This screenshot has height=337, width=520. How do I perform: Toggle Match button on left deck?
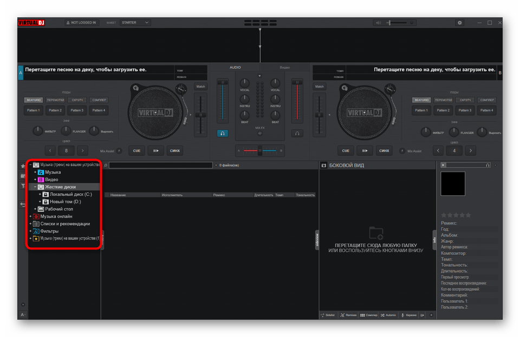200,87
